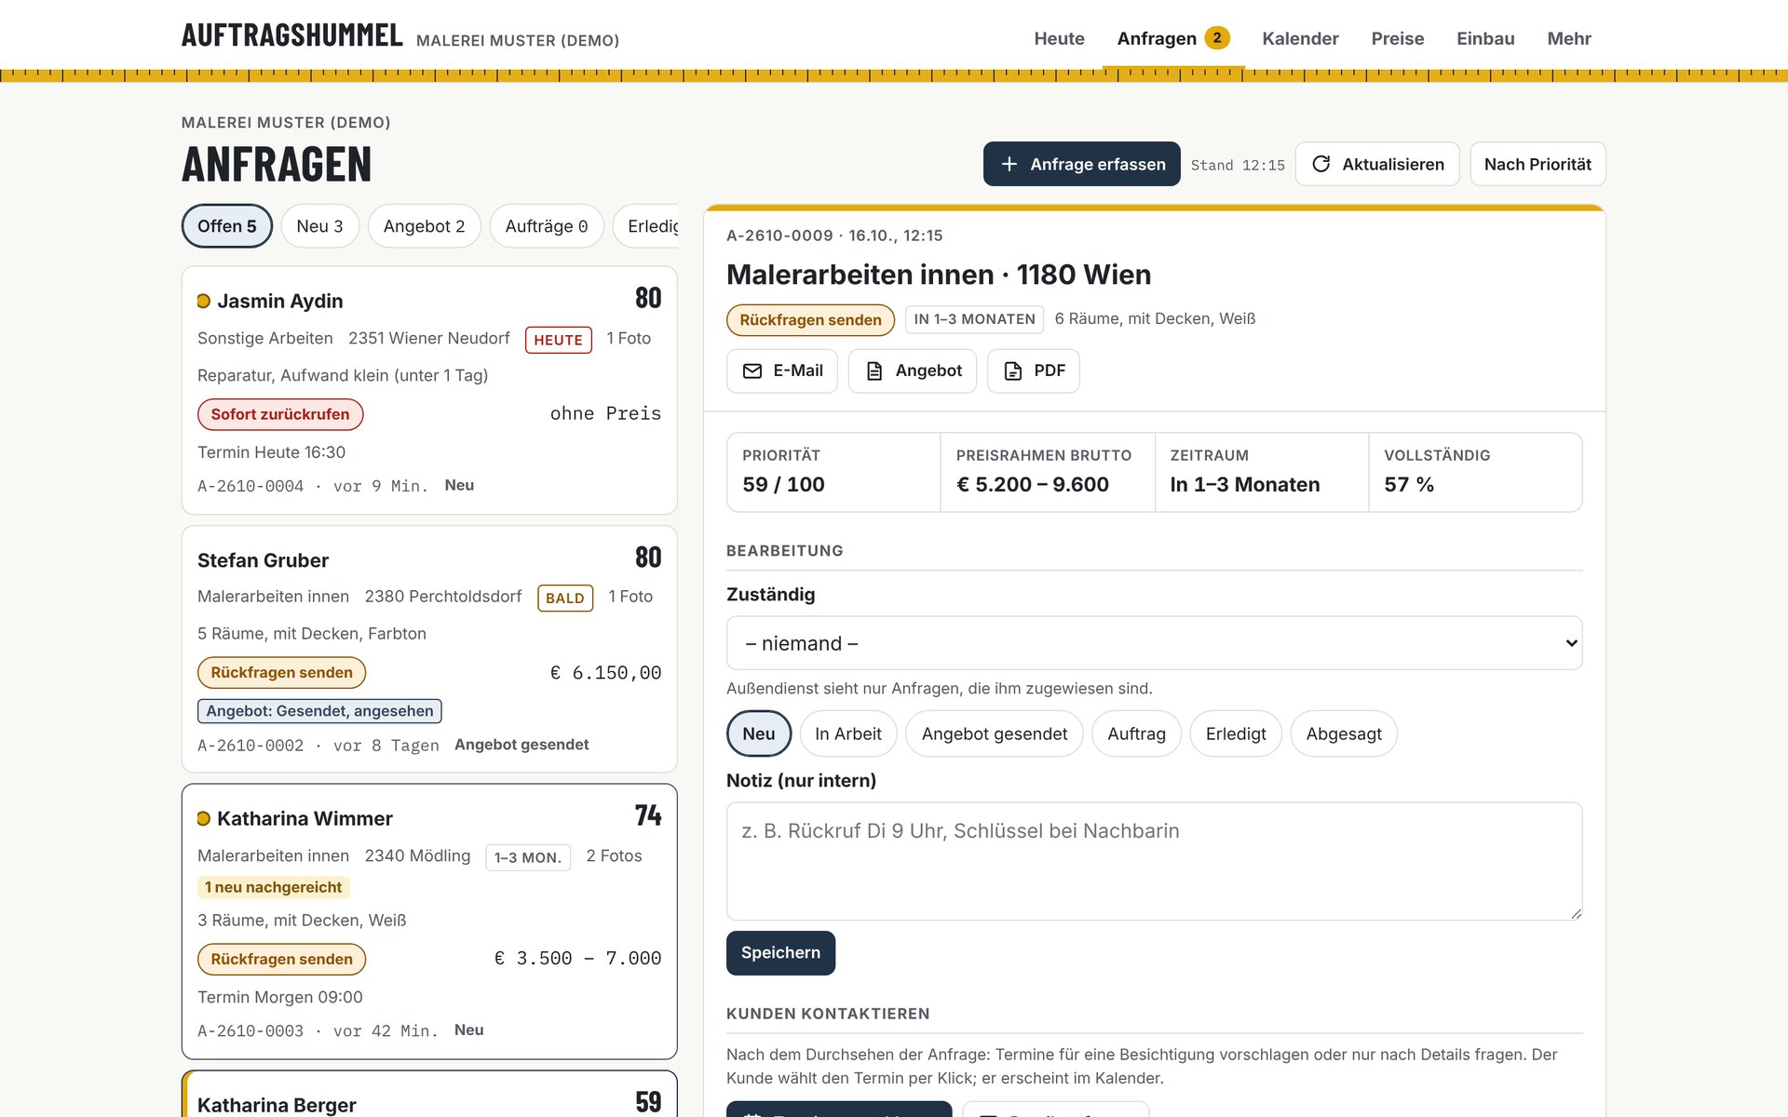This screenshot has height=1117, width=1788.
Task: Toggle sorting with Nach Priorität
Action: point(1537,164)
